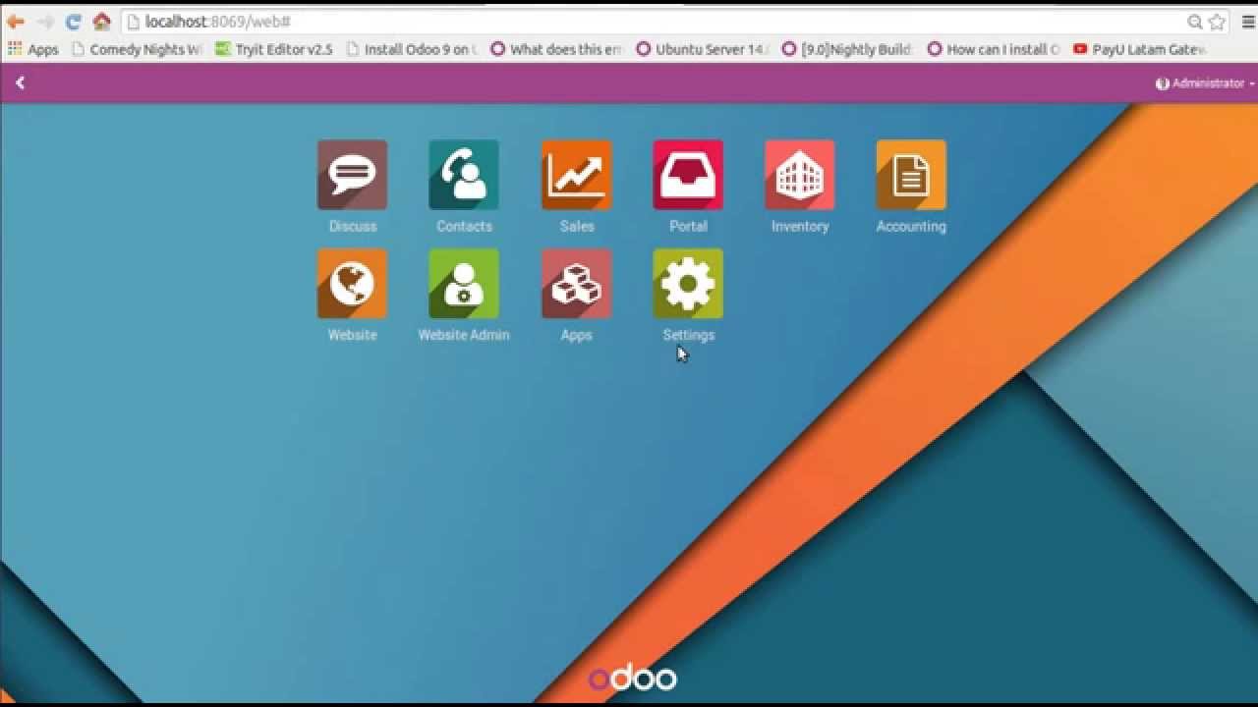Open the 'How can I install' bookmark
The image size is (1258, 707).
coord(994,49)
